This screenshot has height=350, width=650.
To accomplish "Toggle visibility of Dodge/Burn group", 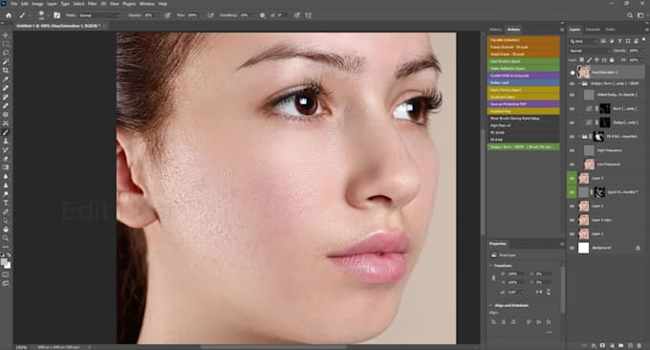I will pyautogui.click(x=572, y=84).
